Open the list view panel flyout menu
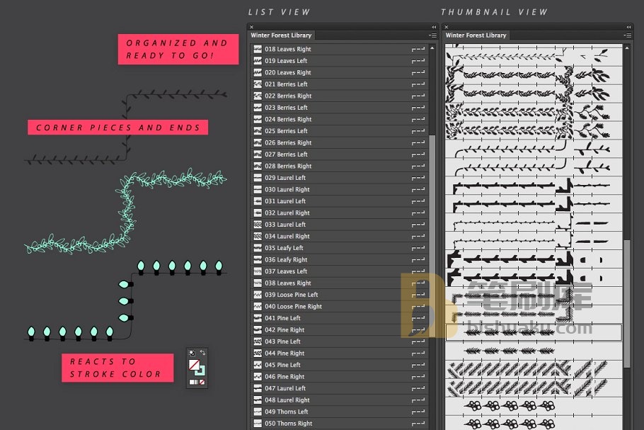644x430 pixels. [x=432, y=35]
